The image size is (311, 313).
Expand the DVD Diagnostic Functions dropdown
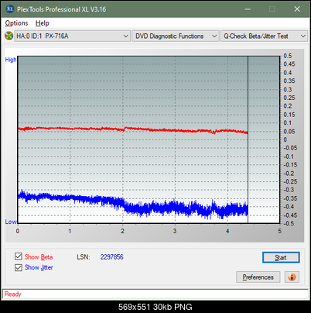(x=176, y=36)
